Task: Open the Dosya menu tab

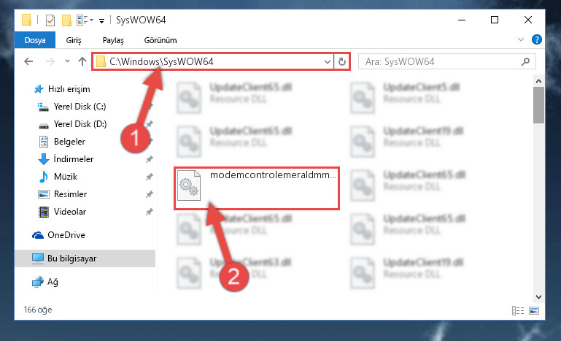Action: point(35,39)
